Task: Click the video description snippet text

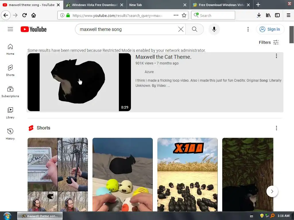Action: [208, 83]
